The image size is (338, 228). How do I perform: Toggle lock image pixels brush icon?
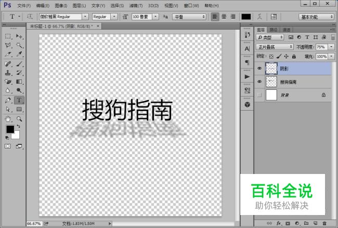(x=279, y=57)
